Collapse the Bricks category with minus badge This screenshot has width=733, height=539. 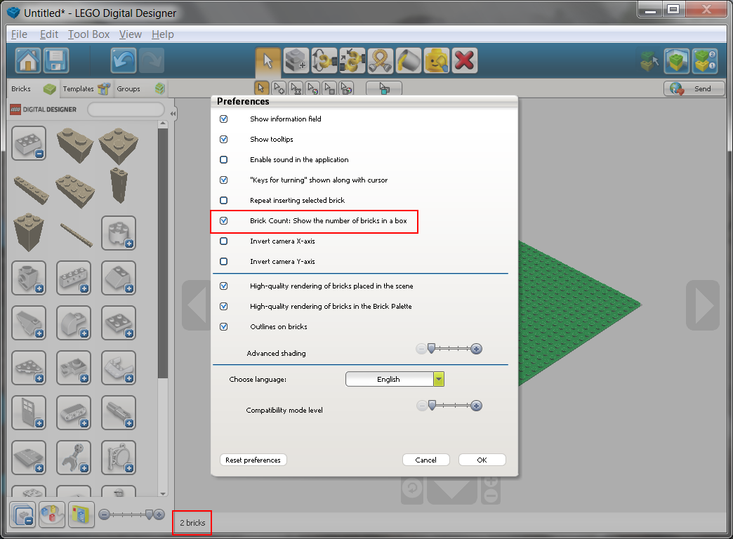(x=29, y=143)
